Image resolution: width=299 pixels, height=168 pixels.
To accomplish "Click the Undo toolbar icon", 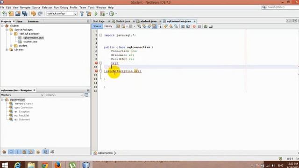I will 33,14.
